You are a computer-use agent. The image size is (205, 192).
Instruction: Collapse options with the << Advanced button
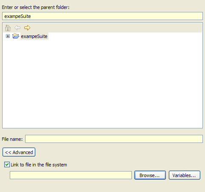point(19,152)
